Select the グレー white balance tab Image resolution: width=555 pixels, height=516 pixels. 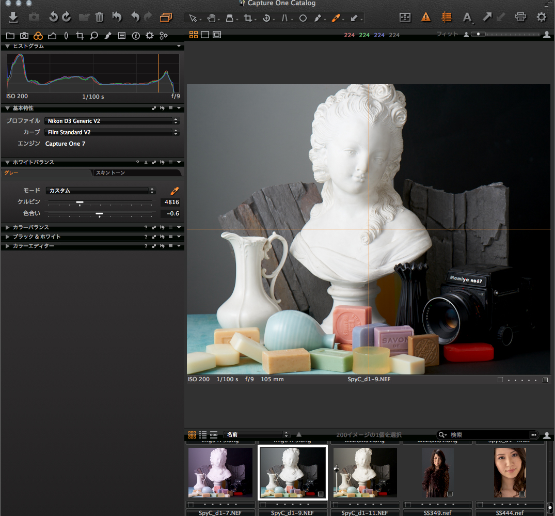[x=11, y=173]
